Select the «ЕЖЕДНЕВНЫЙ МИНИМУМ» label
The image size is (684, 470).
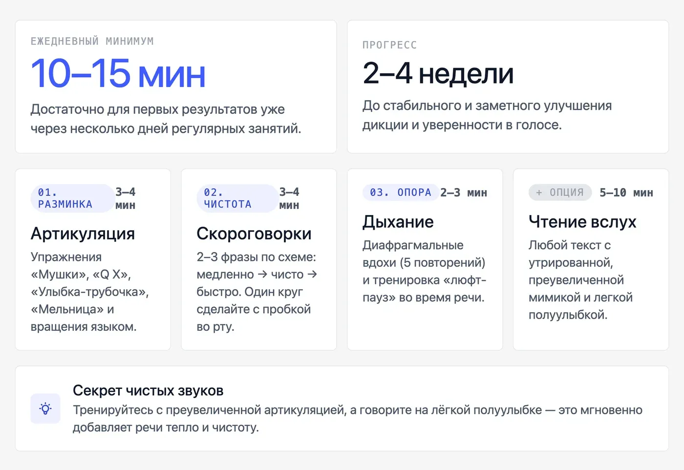[x=92, y=42]
